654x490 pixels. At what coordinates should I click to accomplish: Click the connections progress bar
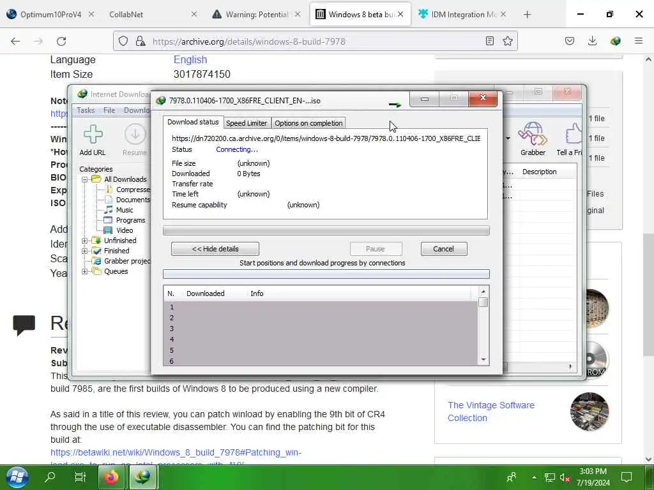click(326, 274)
